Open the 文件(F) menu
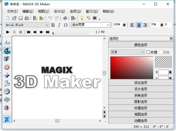Screen dimensions: 176x131 (x=12, y=11)
